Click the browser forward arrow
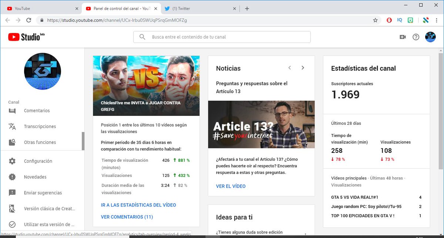The image size is (444, 238). pyautogui.click(x=18, y=20)
